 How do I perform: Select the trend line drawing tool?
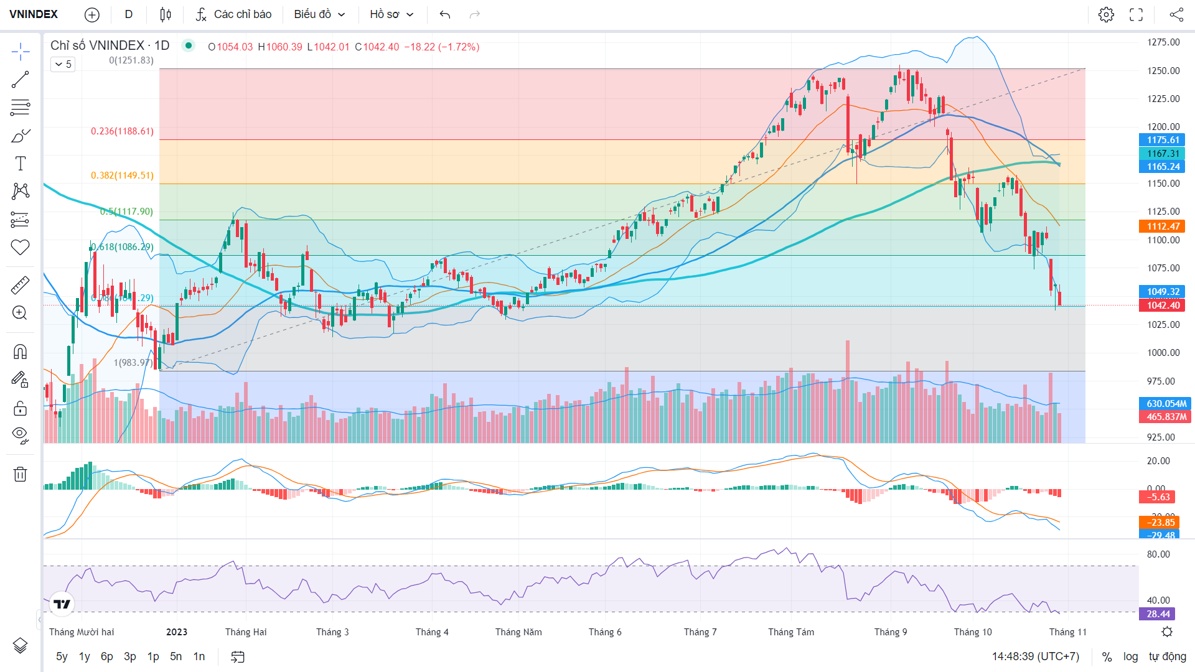20,80
